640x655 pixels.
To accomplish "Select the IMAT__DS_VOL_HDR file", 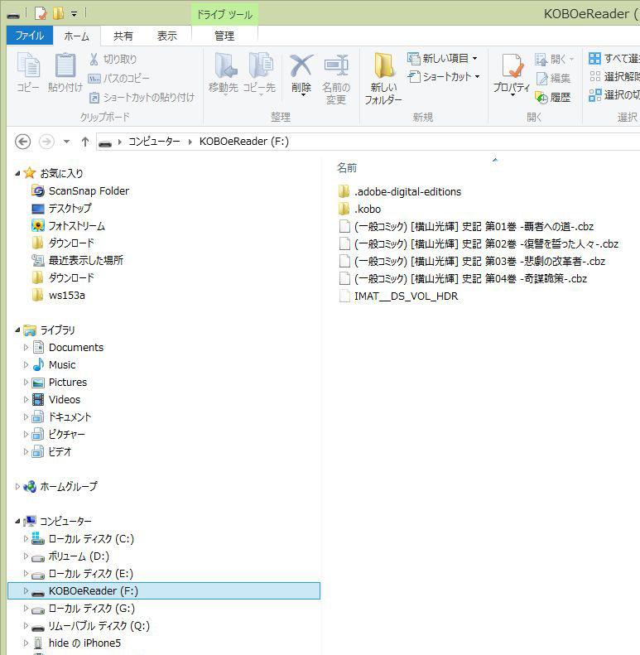I will [x=398, y=296].
